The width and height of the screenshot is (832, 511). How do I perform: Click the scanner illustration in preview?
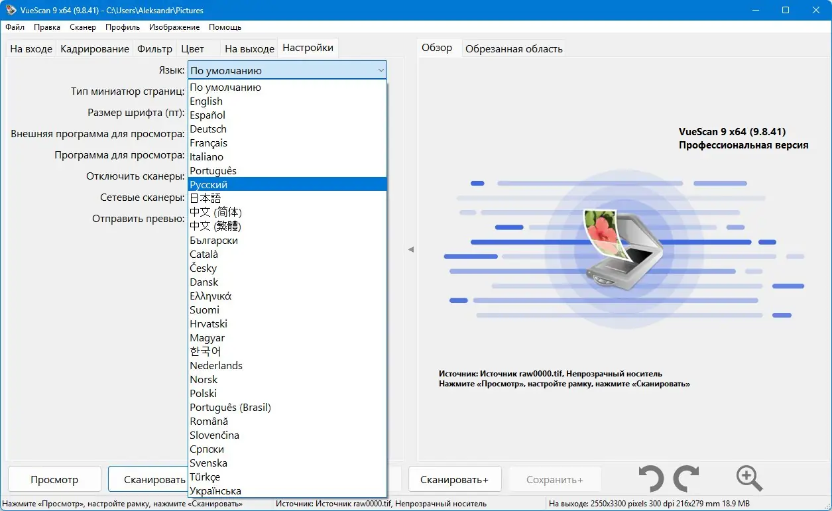coord(622,249)
